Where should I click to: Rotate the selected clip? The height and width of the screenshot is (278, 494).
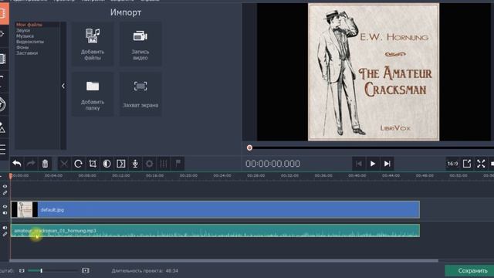78,164
